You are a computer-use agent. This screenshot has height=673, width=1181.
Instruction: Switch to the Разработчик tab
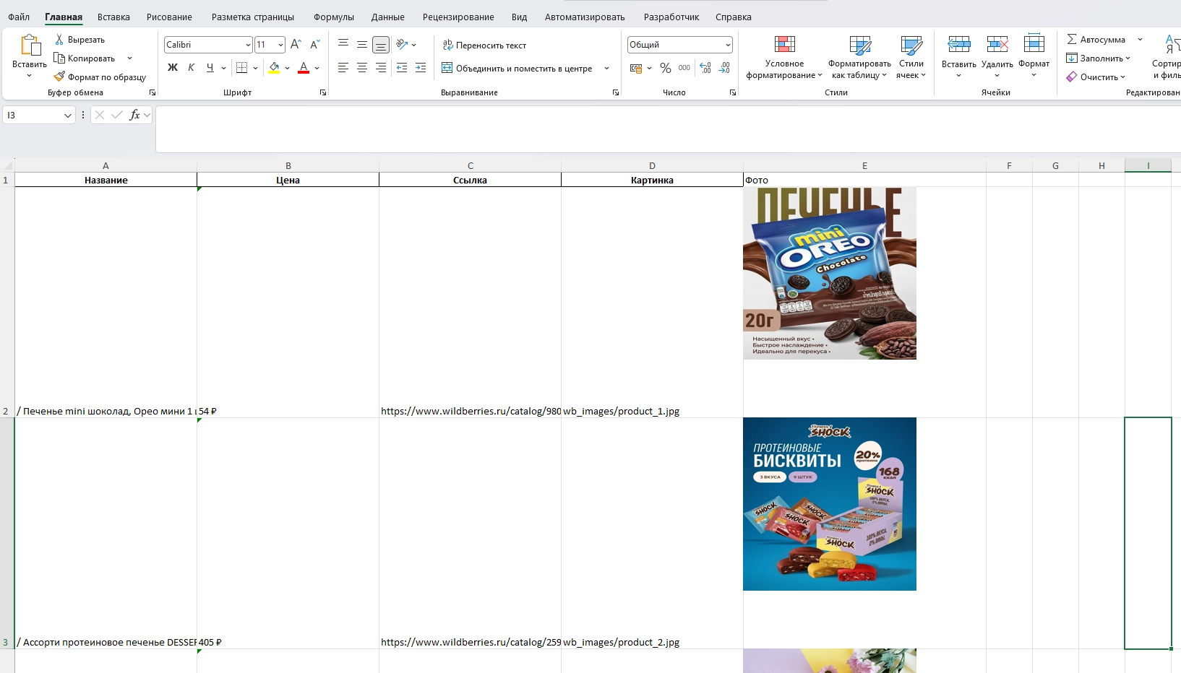[x=671, y=17]
